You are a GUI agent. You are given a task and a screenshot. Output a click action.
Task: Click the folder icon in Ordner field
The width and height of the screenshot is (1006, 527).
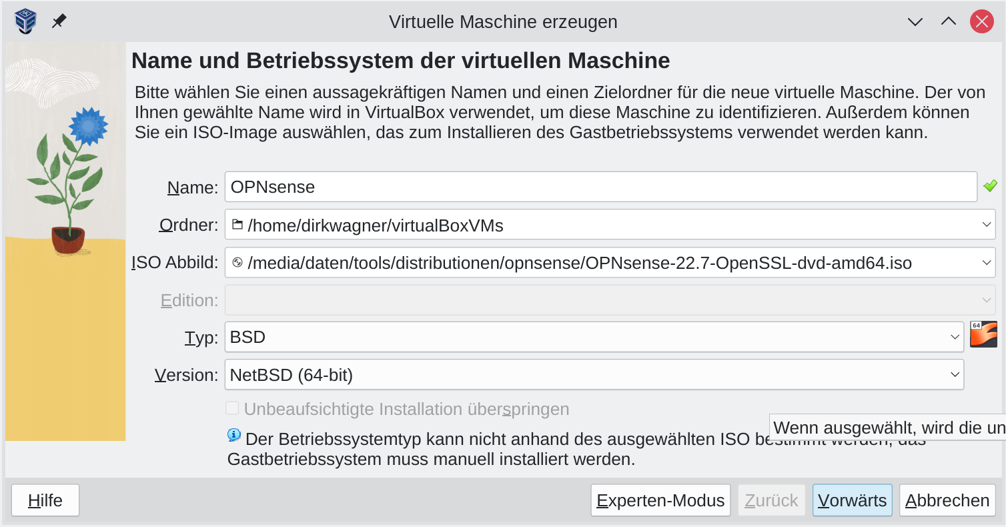pos(237,225)
